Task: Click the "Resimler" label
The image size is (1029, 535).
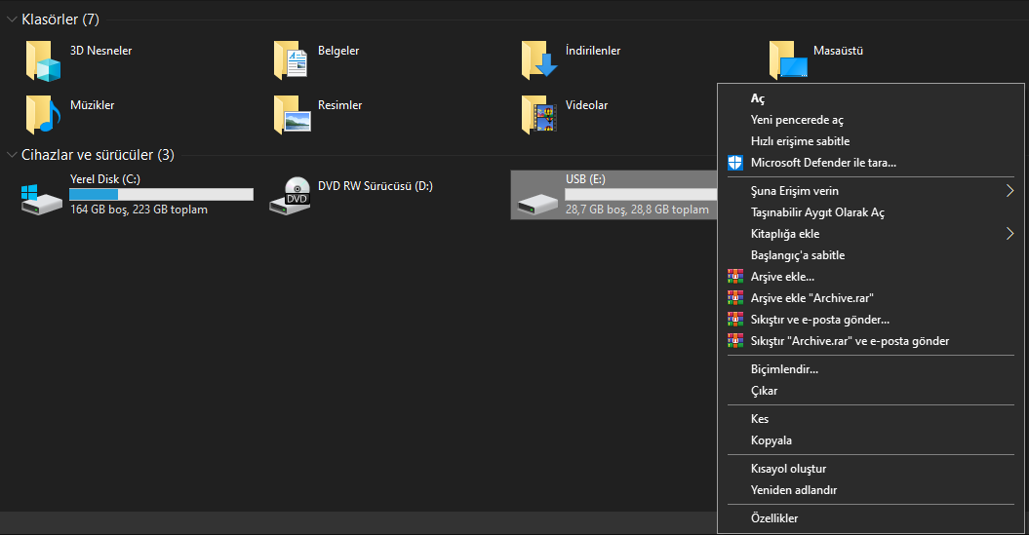Action: [x=340, y=105]
